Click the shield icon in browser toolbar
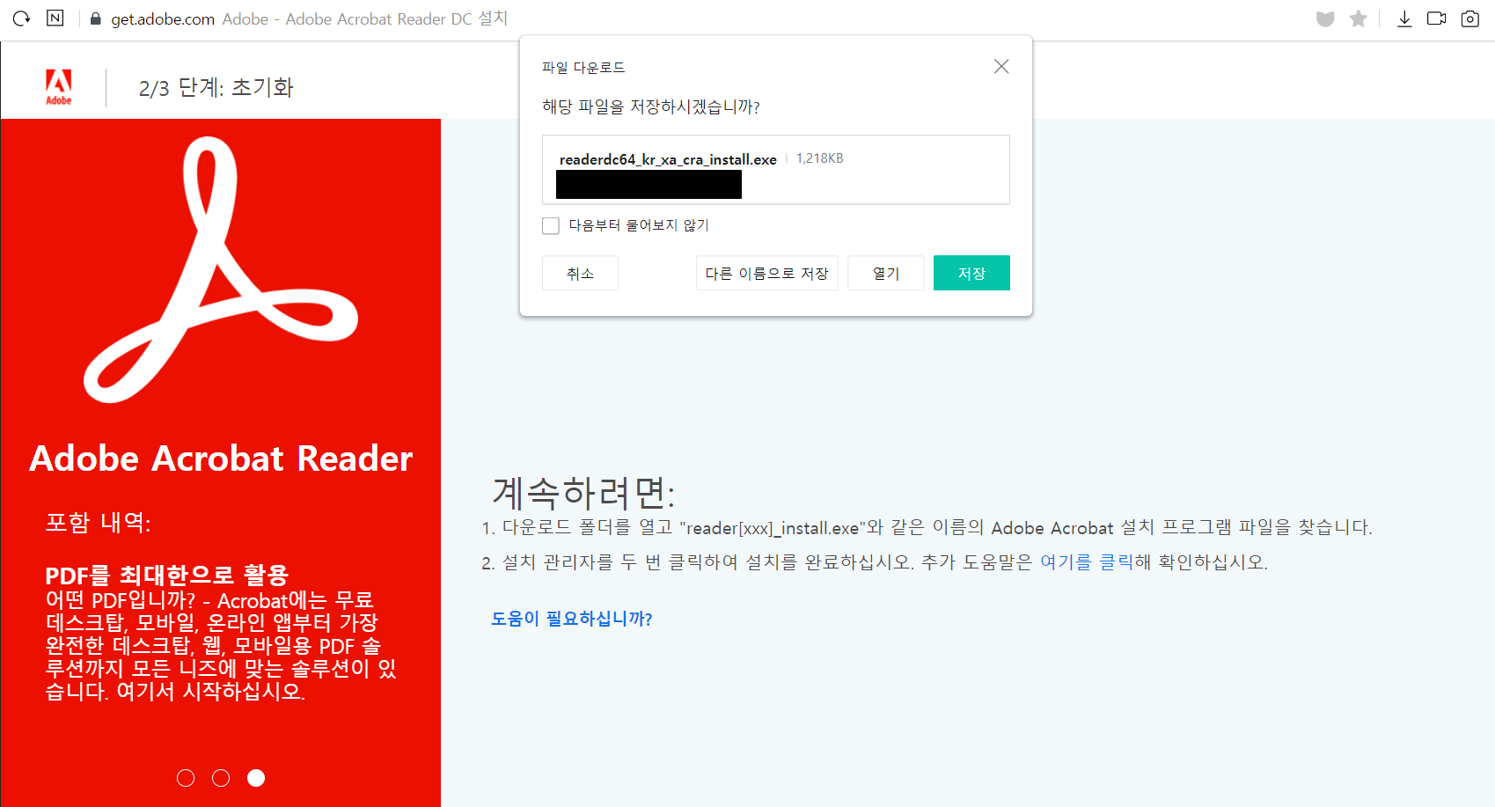Screen dimensions: 1495x807 pos(1325,18)
